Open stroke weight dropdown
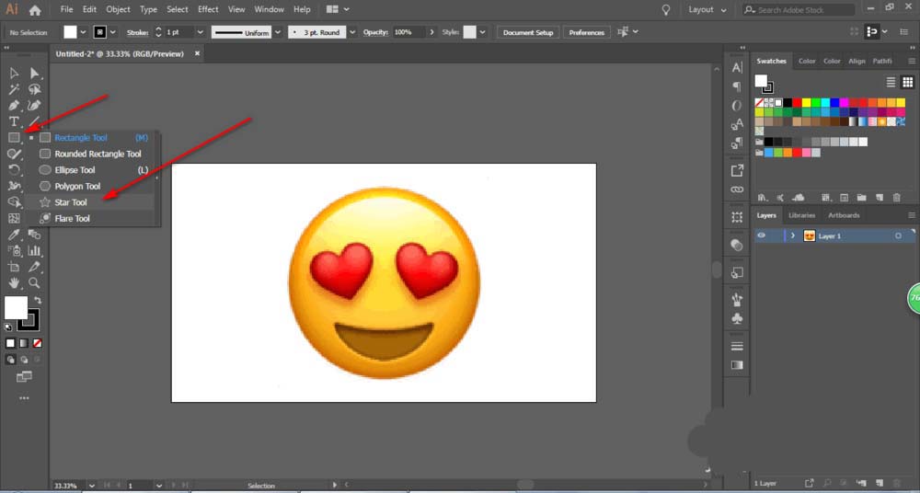Viewport: 920px width, 493px height. pyautogui.click(x=200, y=32)
